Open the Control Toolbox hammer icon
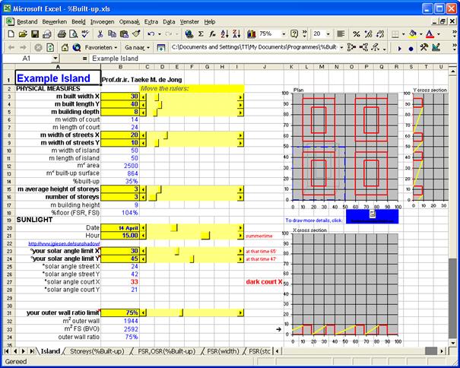 (424, 47)
